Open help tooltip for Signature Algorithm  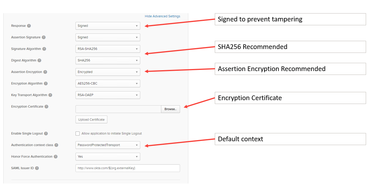(44, 49)
